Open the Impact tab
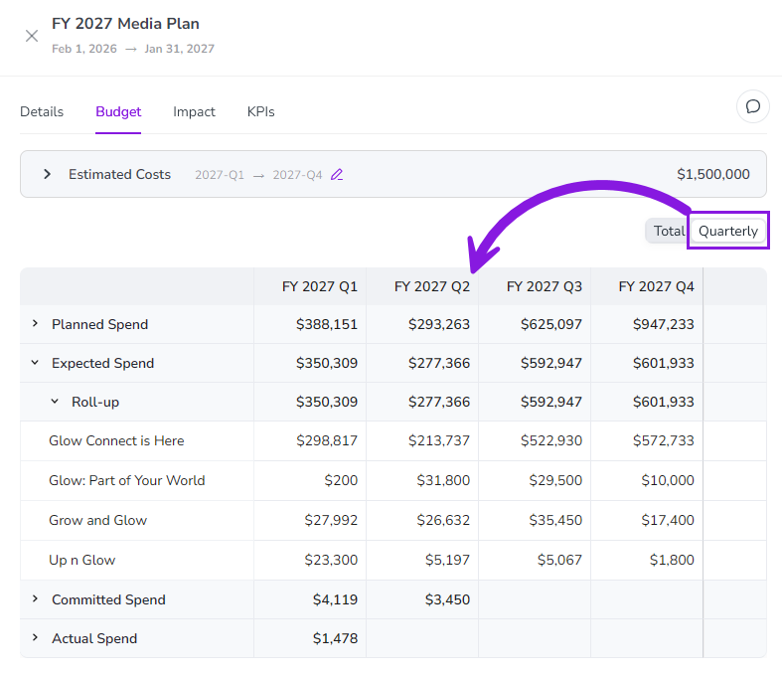This screenshot has width=782, height=676. click(x=194, y=111)
